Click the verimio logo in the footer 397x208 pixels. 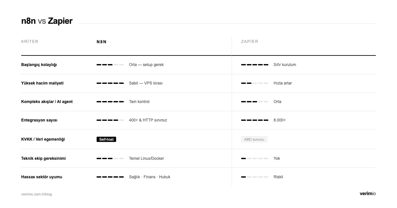(x=368, y=194)
